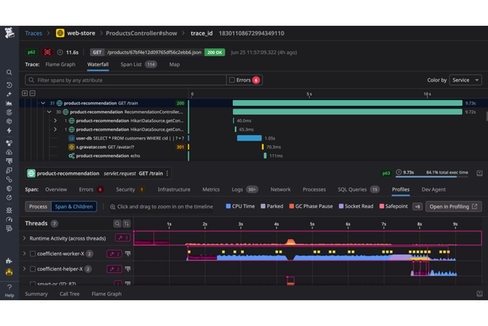Viewport: 488px width, 326px height.
Task: Check the coefficient-worker-X thread checkbox
Action: pos(33,254)
